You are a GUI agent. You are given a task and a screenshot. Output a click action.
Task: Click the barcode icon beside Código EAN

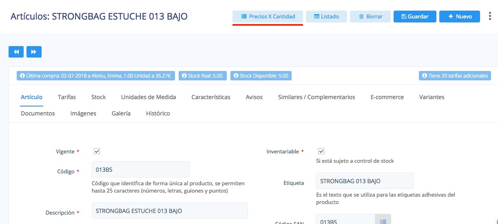coord(383,219)
